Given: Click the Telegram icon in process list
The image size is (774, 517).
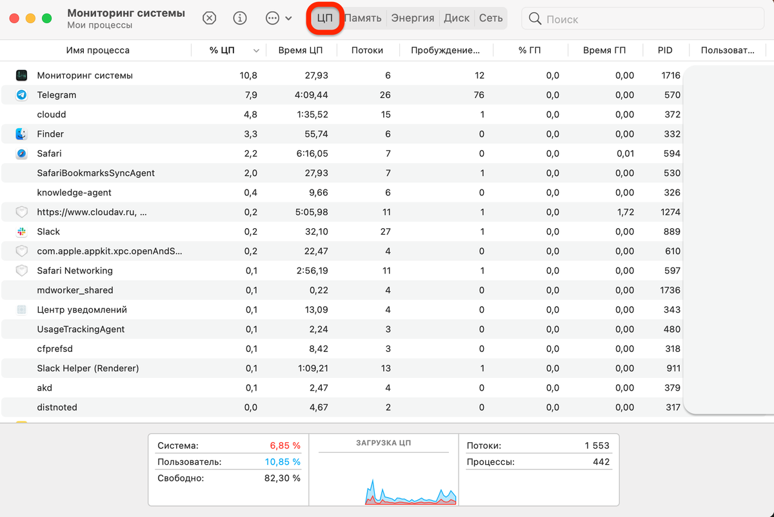Looking at the screenshot, I should coord(21,95).
